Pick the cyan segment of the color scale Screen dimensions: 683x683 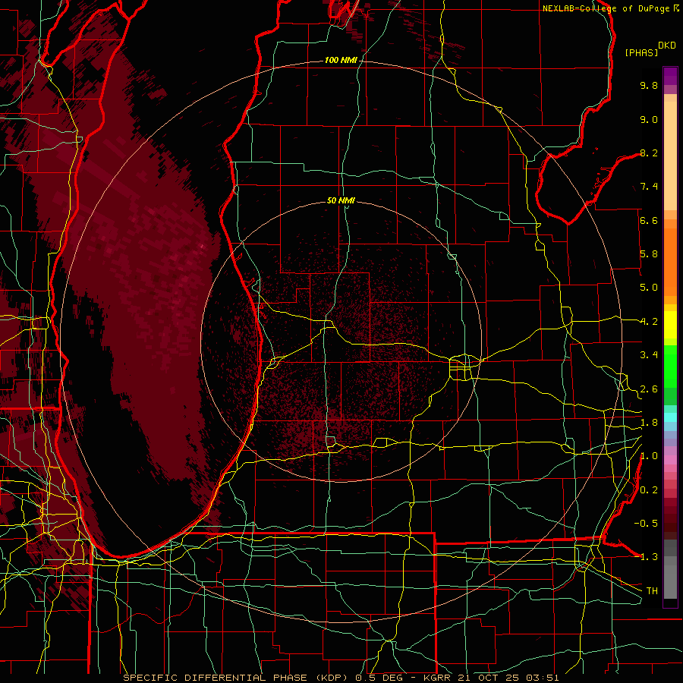pyautogui.click(x=670, y=417)
